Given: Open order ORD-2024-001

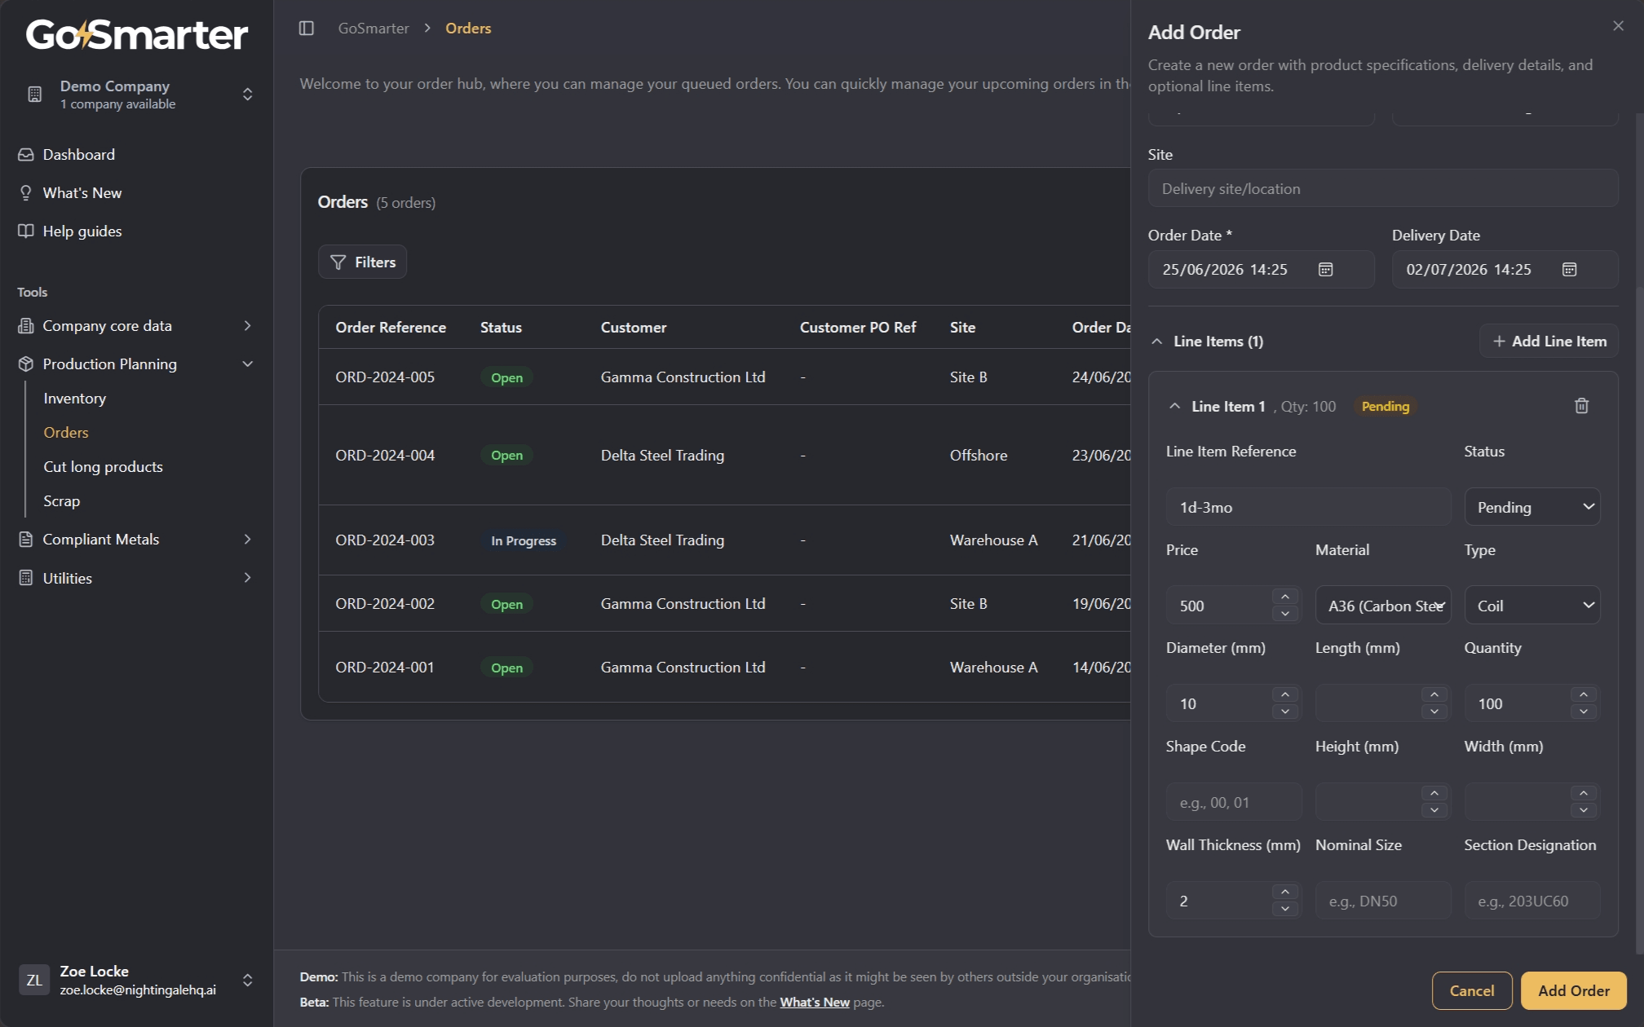Looking at the screenshot, I should click(x=385, y=668).
